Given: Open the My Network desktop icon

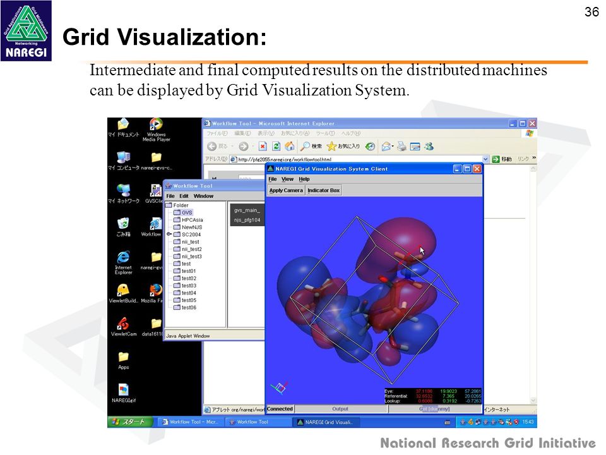Looking at the screenshot, I should point(123,194).
